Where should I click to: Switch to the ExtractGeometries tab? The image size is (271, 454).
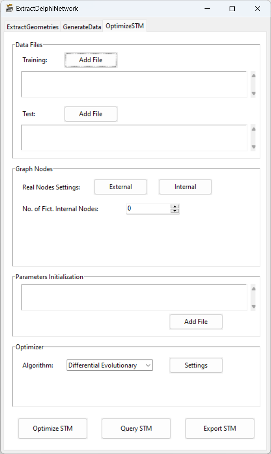[32, 27]
